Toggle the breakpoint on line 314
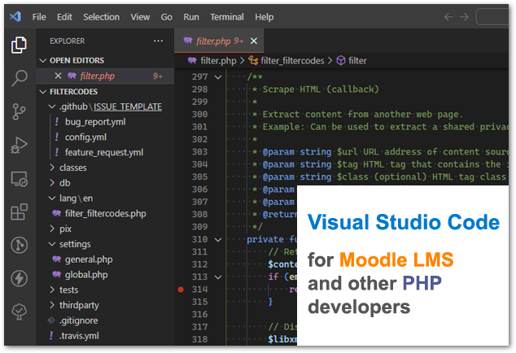 coord(181,289)
